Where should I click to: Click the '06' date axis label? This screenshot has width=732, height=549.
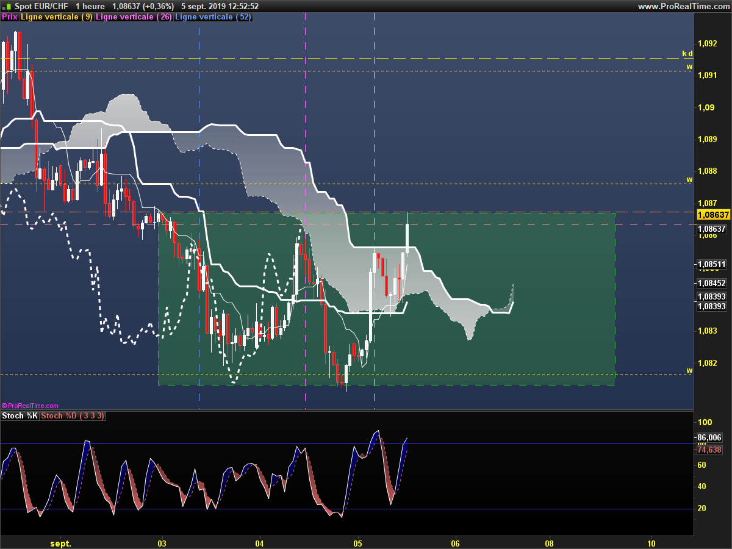[455, 543]
